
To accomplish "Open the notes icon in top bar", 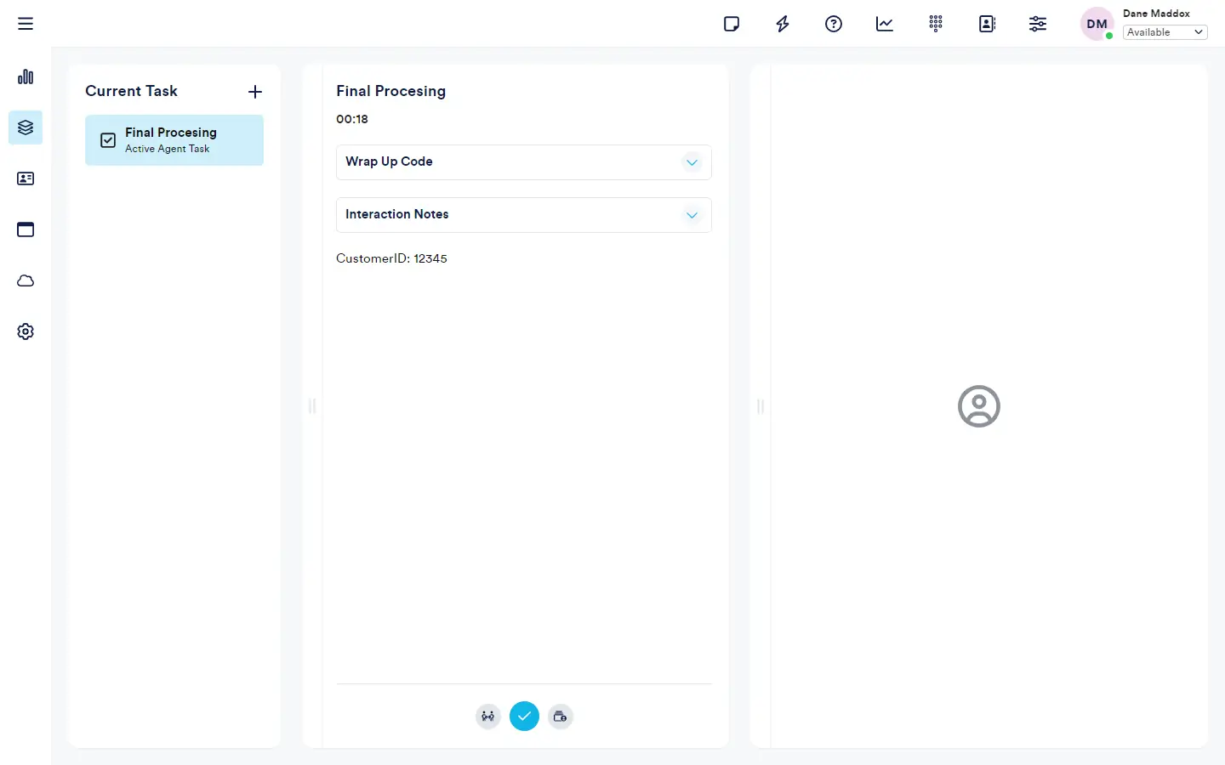I will [x=732, y=24].
